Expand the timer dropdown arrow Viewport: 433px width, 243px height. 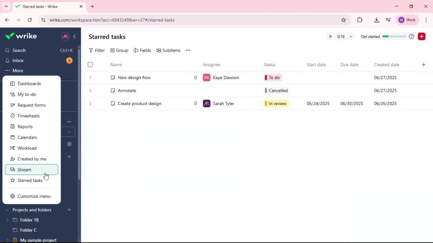(x=351, y=36)
